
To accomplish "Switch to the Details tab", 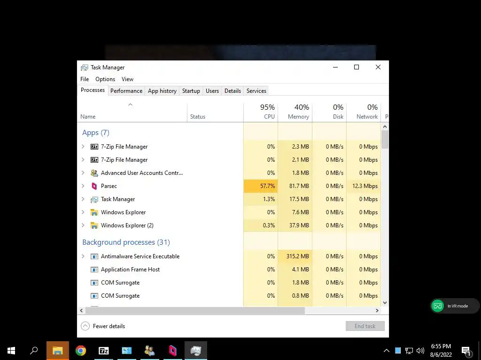I will click(233, 91).
